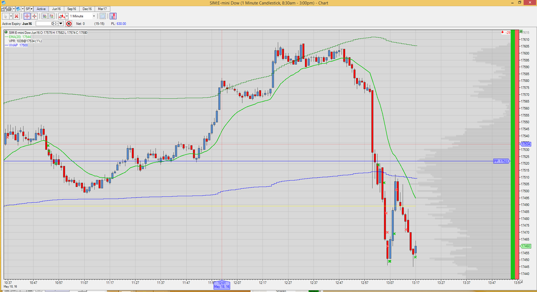Click the red X delete drawing icon

coord(16,16)
